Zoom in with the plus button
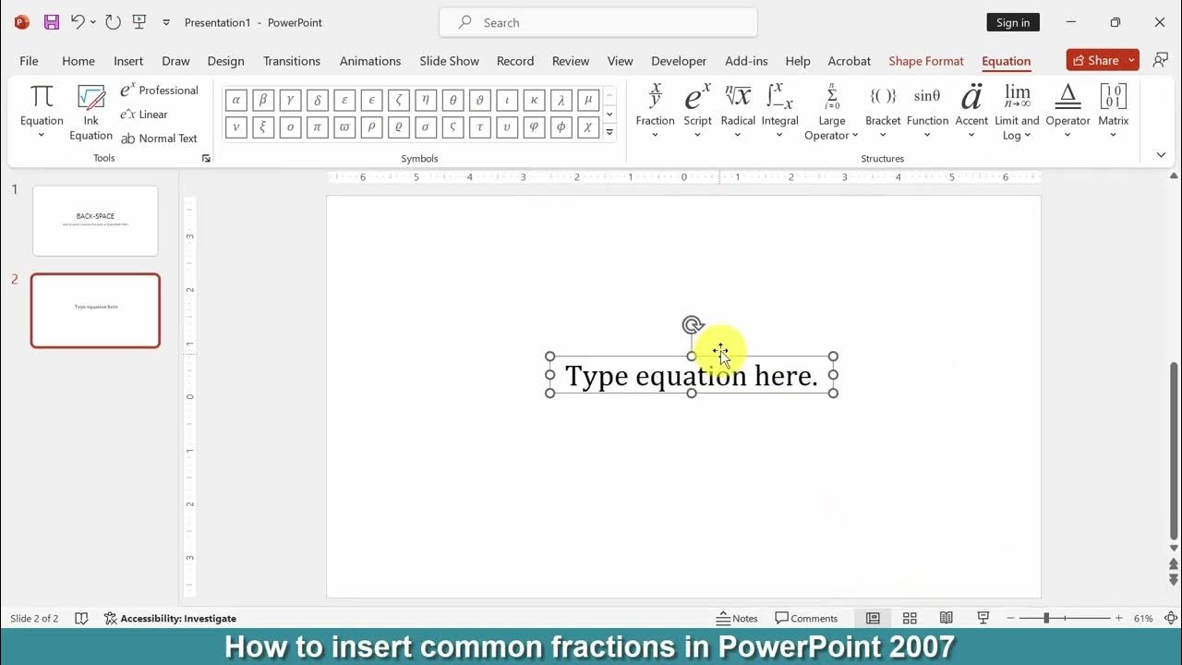The width and height of the screenshot is (1182, 665). [1118, 618]
